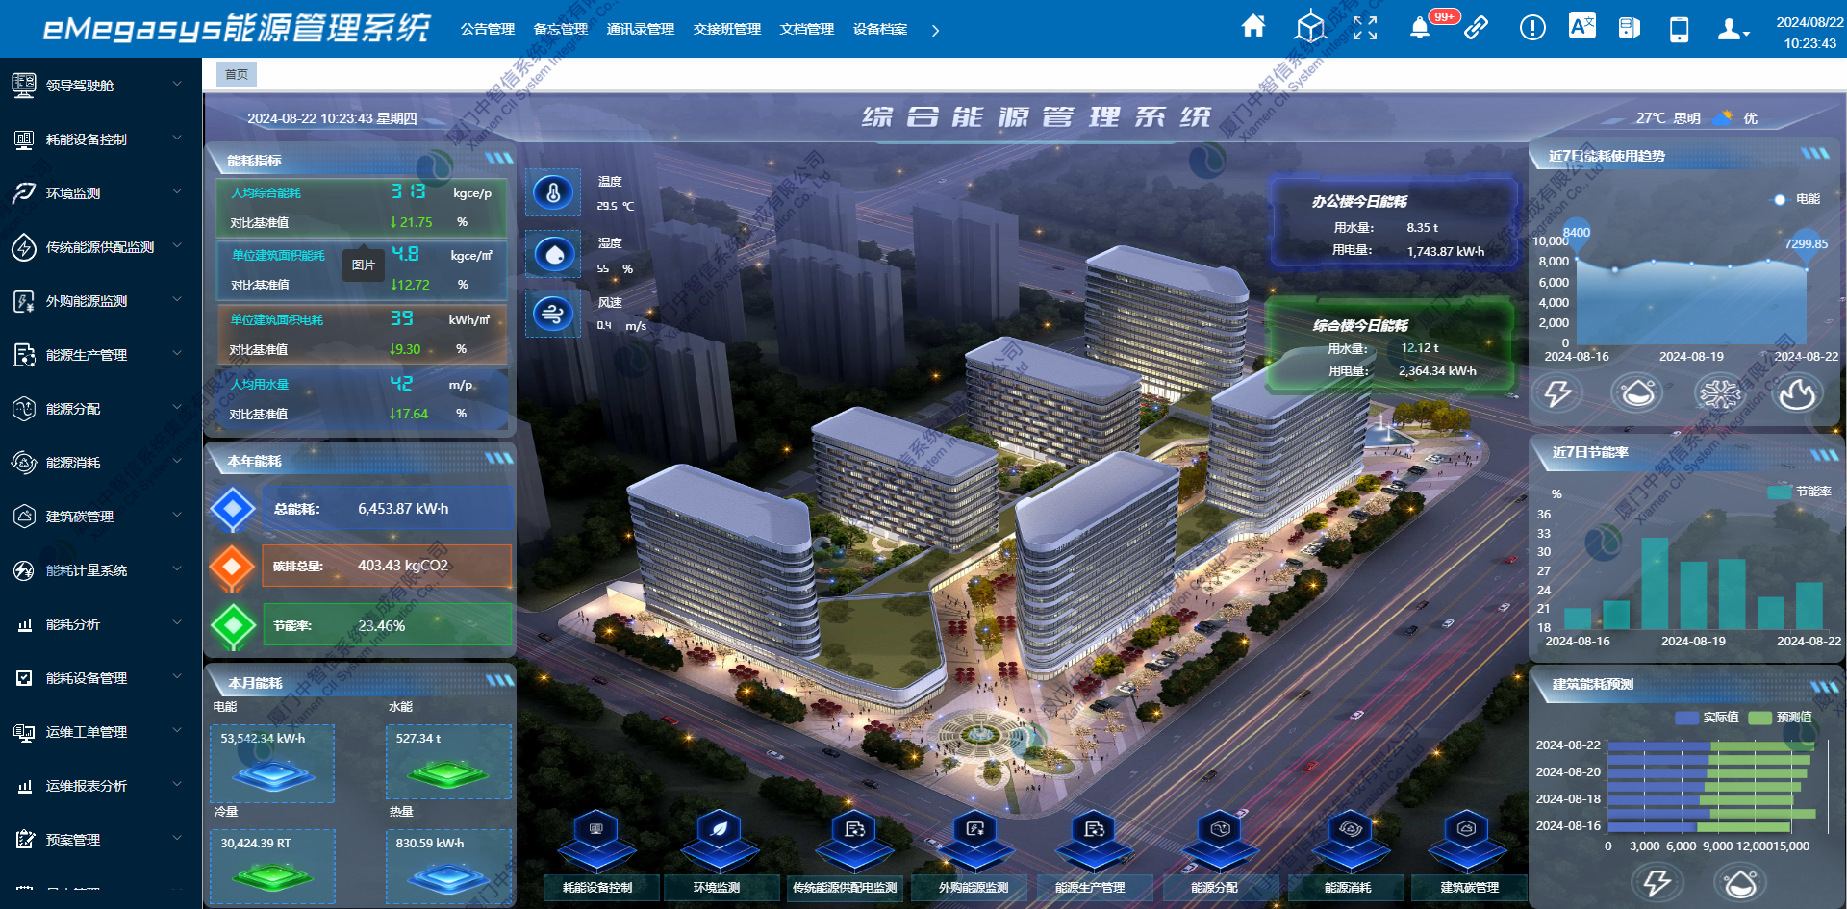Toggle 预测值 legend in forecast chart
The height and width of the screenshot is (909, 1847).
[x=1781, y=718]
